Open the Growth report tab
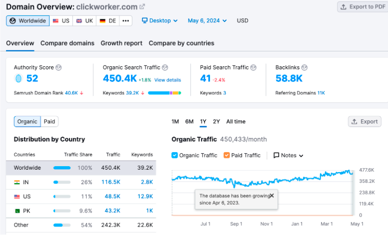 click(x=121, y=43)
